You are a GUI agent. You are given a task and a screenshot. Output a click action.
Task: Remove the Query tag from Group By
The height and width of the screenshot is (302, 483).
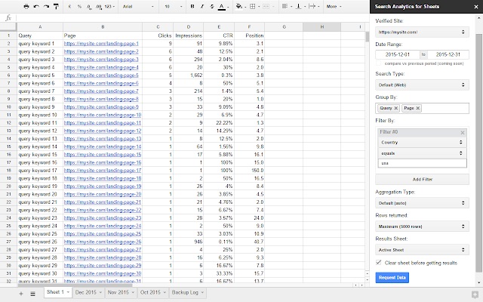(x=399, y=108)
